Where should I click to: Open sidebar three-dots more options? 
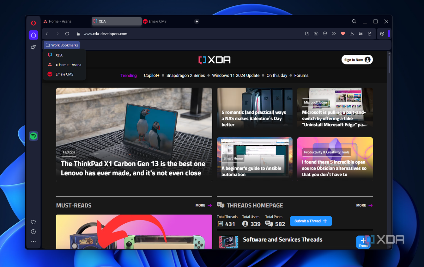(x=33, y=241)
